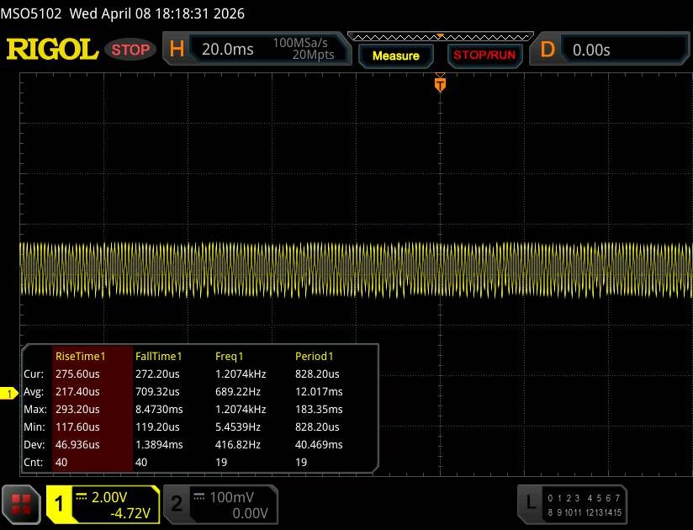Screen dimensions: 693x530
Task: Open the red function navigation grid icon
Action: tap(21, 503)
